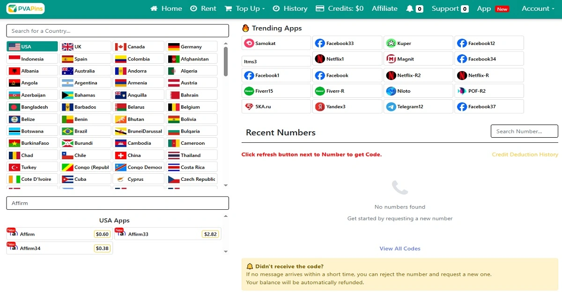The image size is (562, 295).
Task: Select USA country flag
Action: point(32,46)
